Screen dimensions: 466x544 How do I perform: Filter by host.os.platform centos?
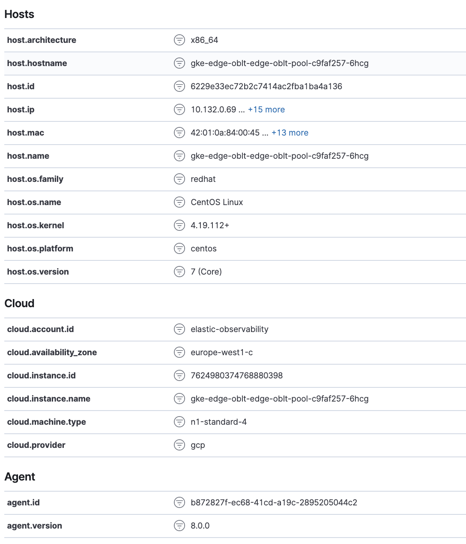pos(179,248)
